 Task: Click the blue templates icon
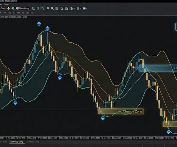[x=84, y=9]
